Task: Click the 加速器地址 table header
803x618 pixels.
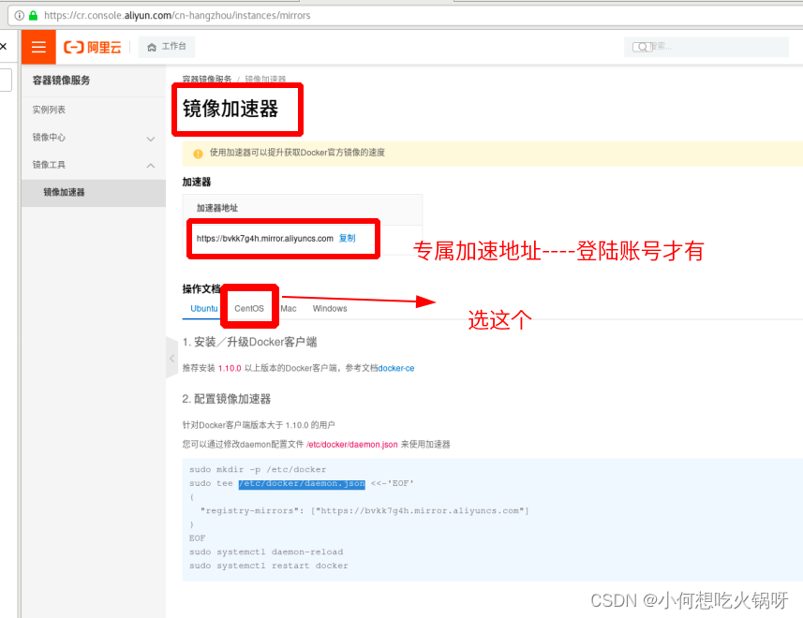Action: coord(217,208)
